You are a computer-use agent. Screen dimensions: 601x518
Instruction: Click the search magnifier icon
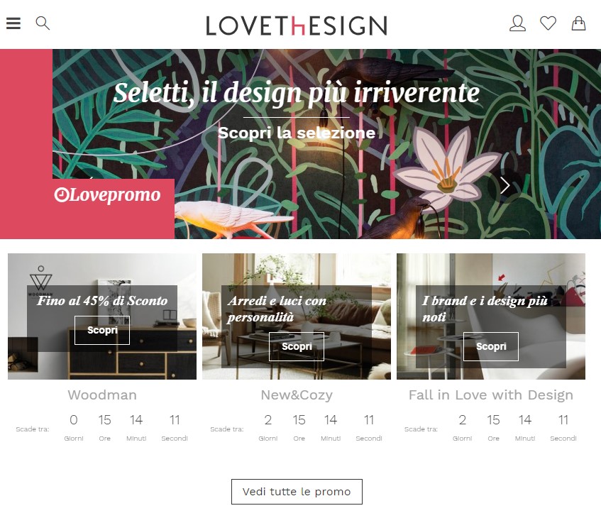(x=43, y=23)
